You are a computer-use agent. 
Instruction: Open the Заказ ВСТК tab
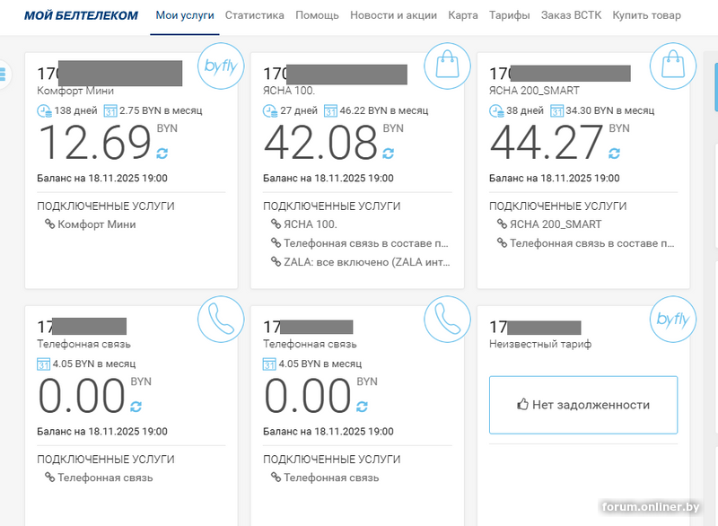[571, 15]
